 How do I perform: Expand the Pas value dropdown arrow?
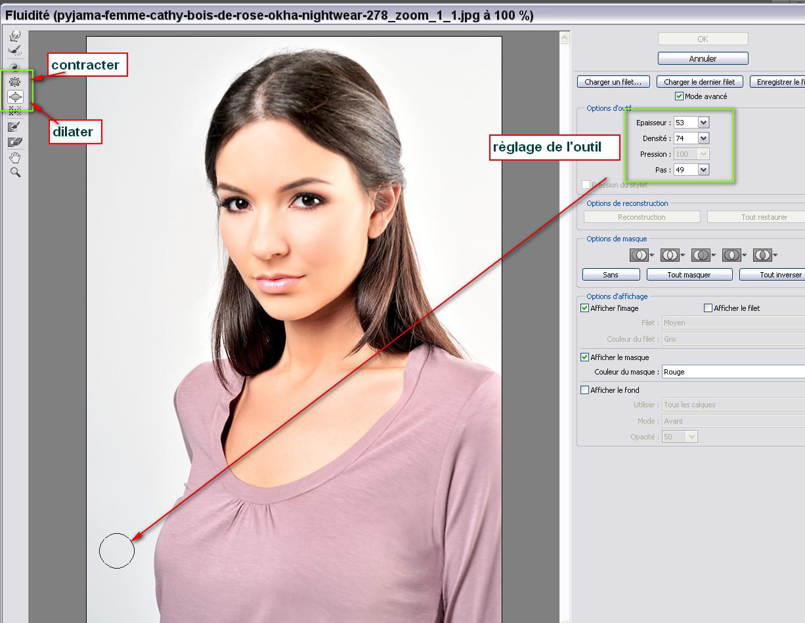coord(703,170)
